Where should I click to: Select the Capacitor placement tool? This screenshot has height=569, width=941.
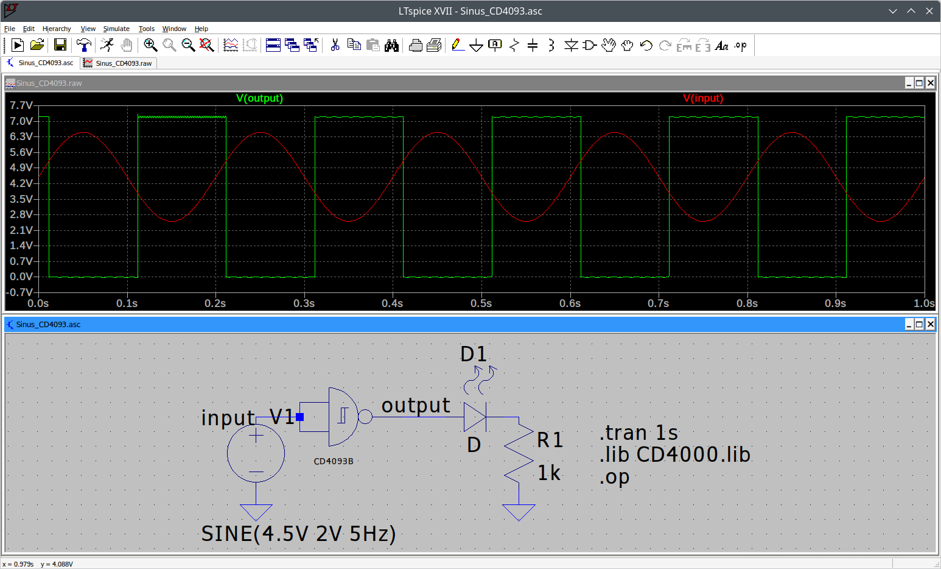coord(532,44)
